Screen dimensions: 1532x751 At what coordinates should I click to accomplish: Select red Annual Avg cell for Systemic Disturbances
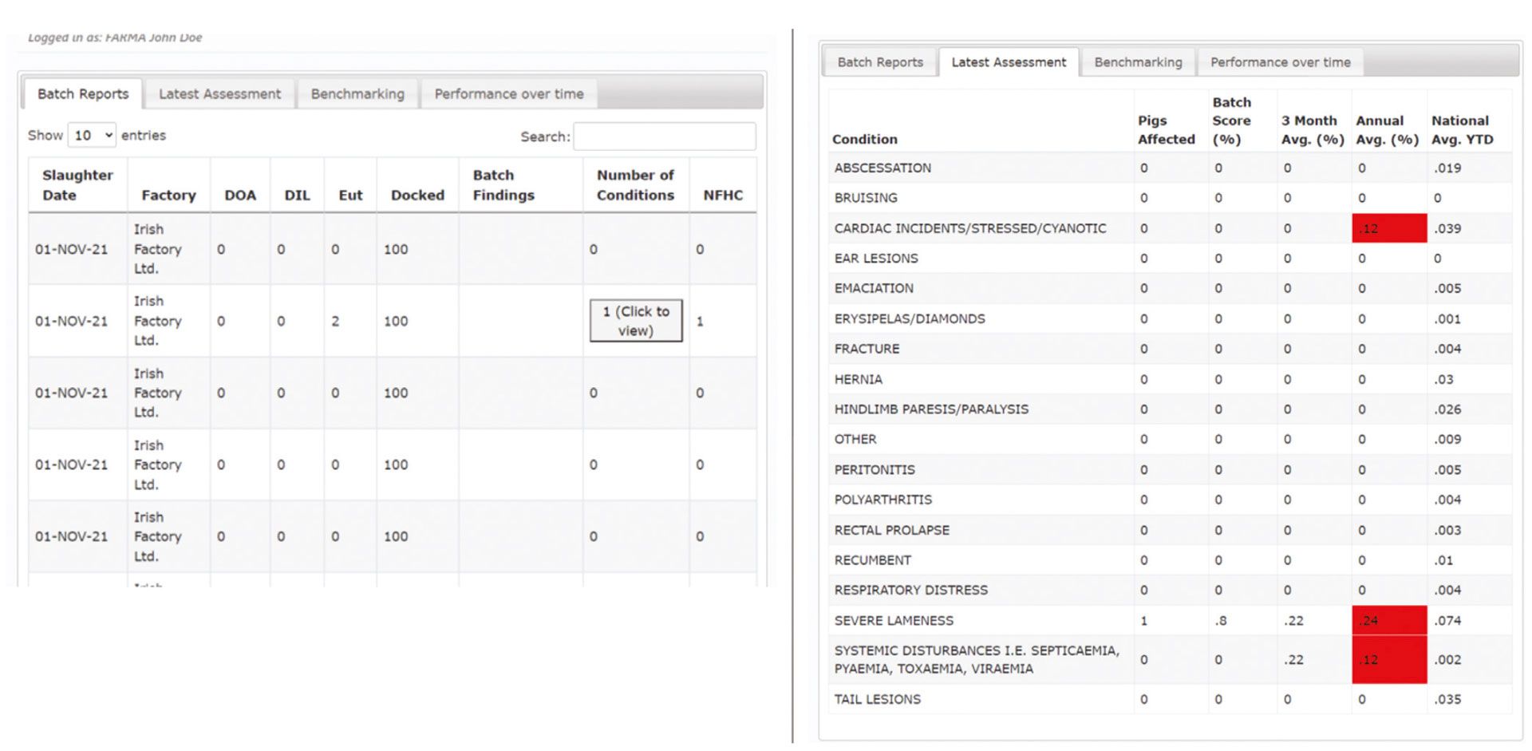1389,660
